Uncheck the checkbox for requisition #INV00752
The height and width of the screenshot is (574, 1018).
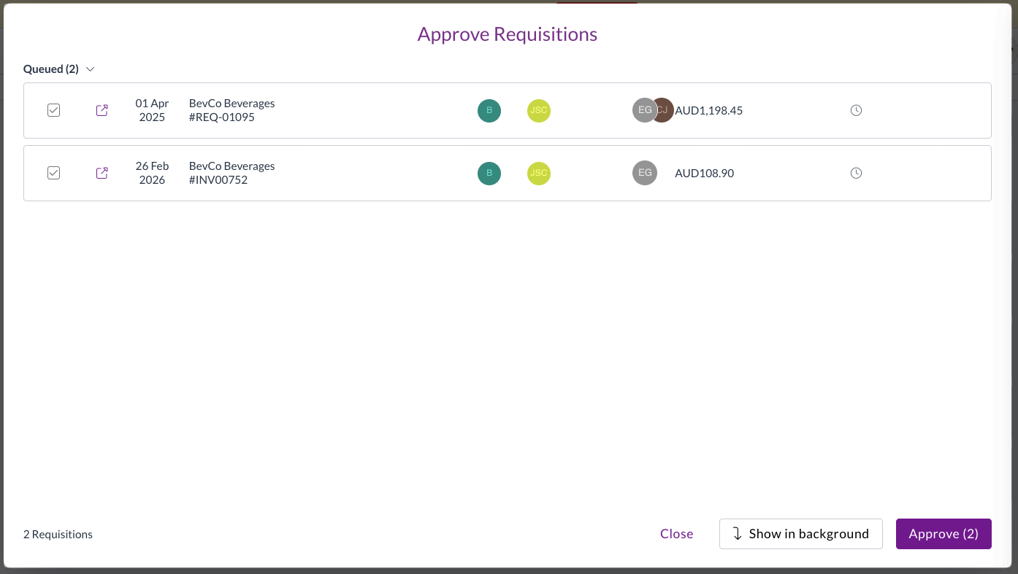tap(53, 173)
